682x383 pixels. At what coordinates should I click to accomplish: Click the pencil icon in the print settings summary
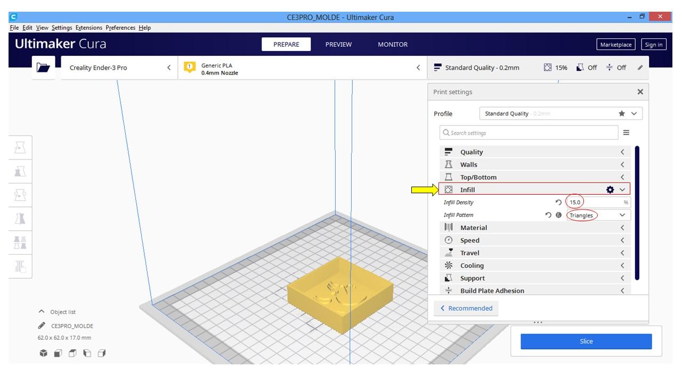(x=640, y=68)
